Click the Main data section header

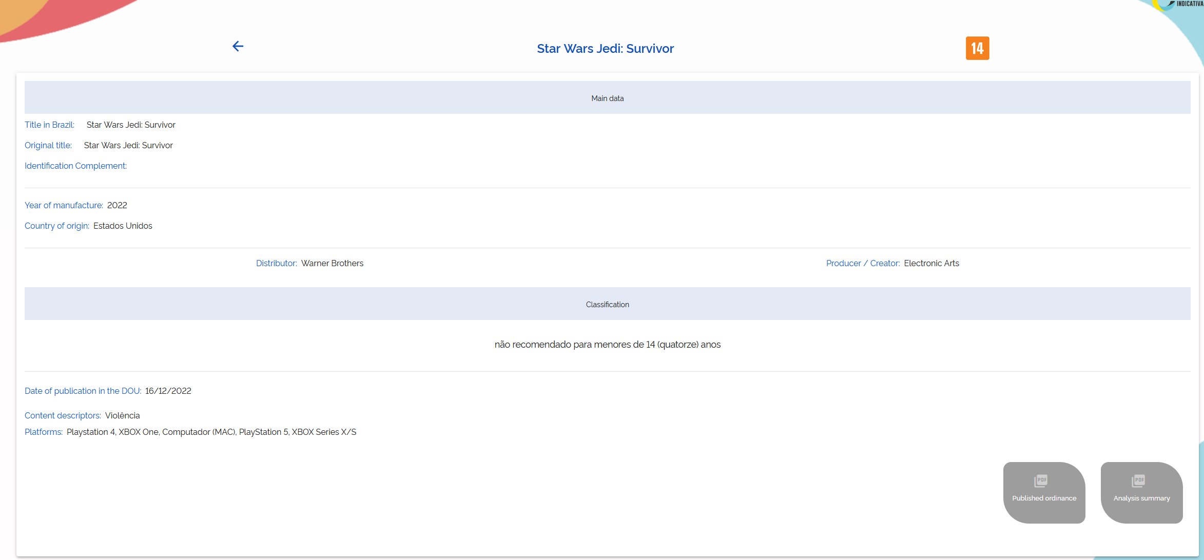click(607, 98)
